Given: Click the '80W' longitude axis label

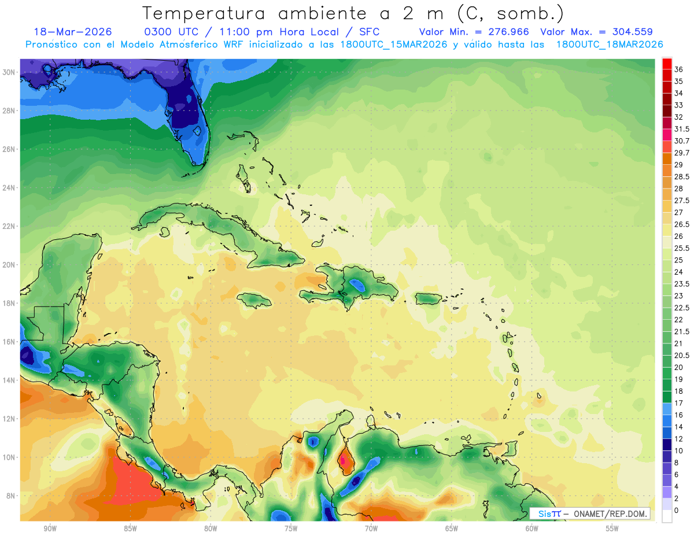Looking at the screenshot, I should pos(211,528).
